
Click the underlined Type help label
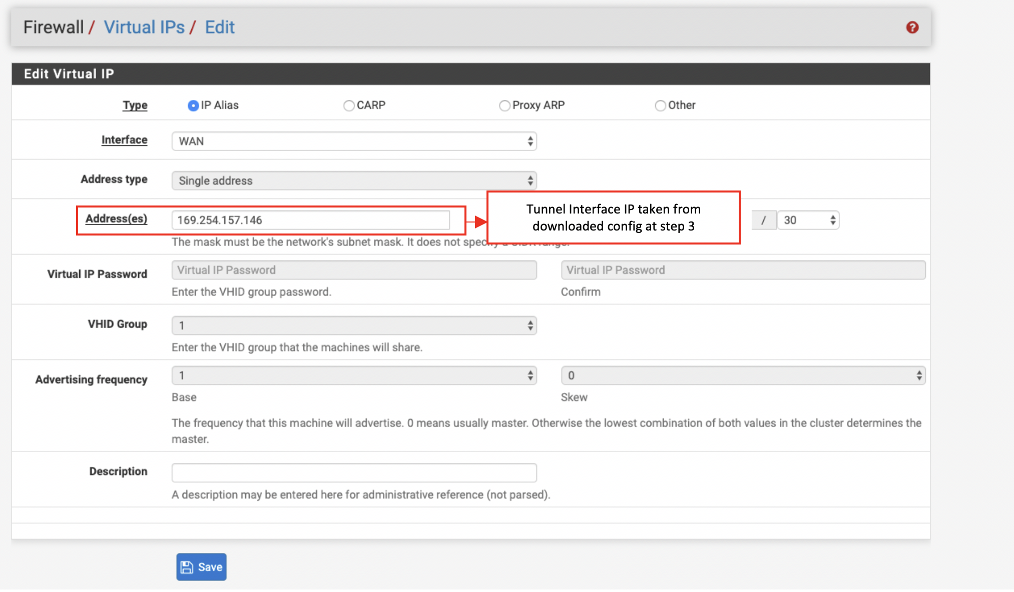coord(135,105)
